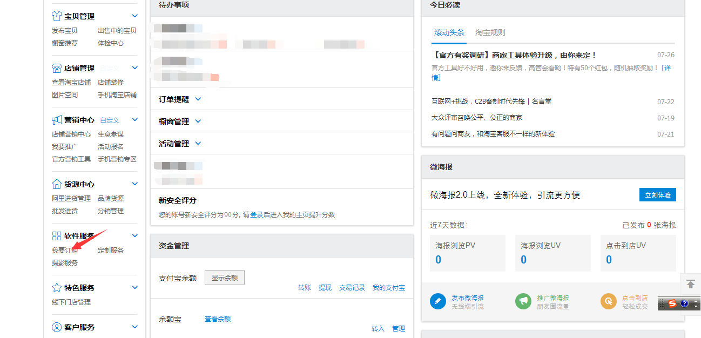Click the 显示余额 button
Viewport: 701px width, 338px height.
coord(225,278)
